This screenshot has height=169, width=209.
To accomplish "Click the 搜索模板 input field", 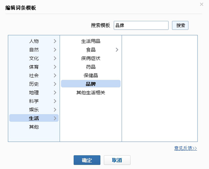I will pyautogui.click(x=141, y=25).
